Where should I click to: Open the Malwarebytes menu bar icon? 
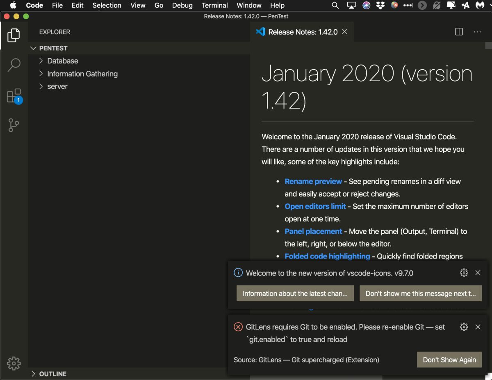pyautogui.click(x=480, y=5)
